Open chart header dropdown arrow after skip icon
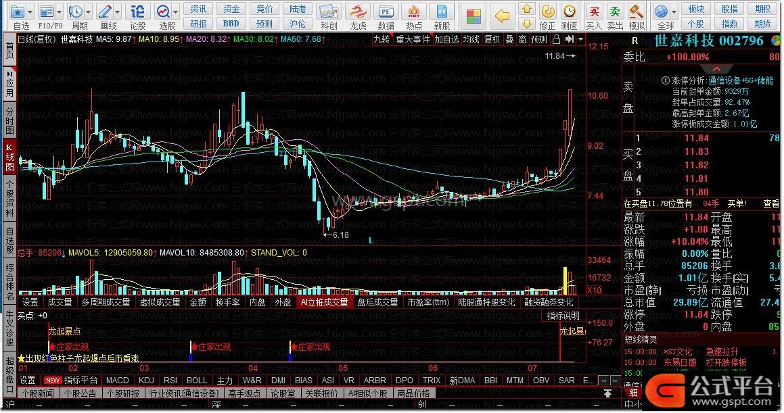This screenshot has height=413, width=784. click(580, 39)
